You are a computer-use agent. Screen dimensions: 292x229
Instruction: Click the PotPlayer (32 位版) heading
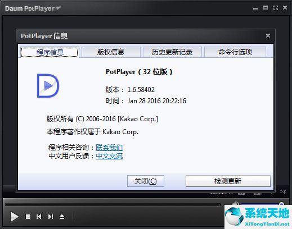pyautogui.click(x=139, y=72)
